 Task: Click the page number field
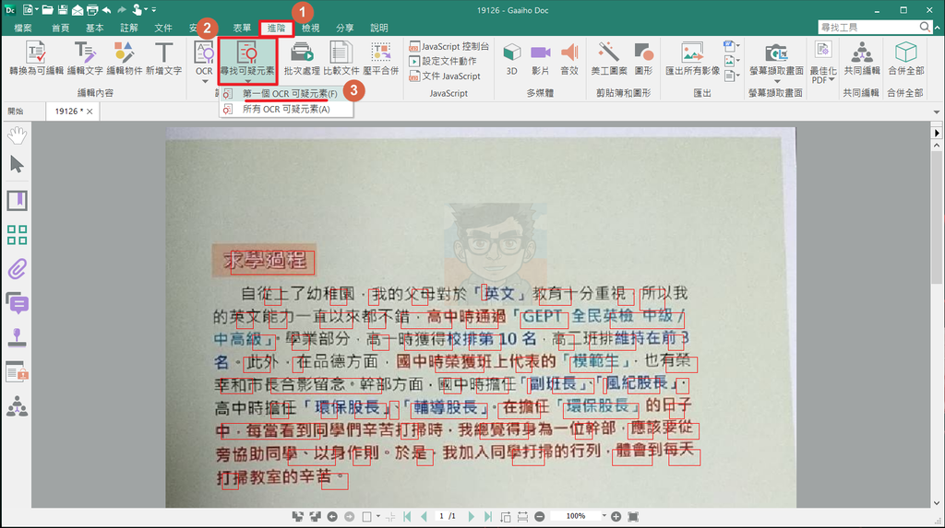(442, 517)
